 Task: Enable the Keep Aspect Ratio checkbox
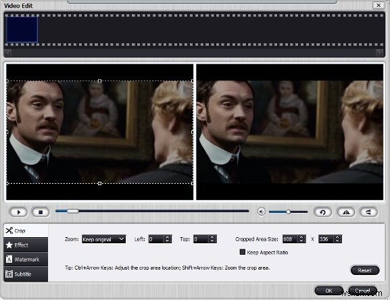click(242, 252)
